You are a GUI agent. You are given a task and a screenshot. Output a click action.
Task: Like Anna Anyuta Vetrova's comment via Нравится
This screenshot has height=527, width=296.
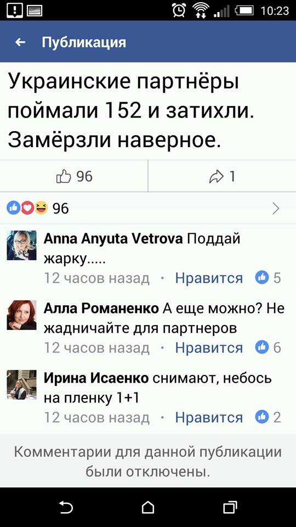click(x=209, y=278)
